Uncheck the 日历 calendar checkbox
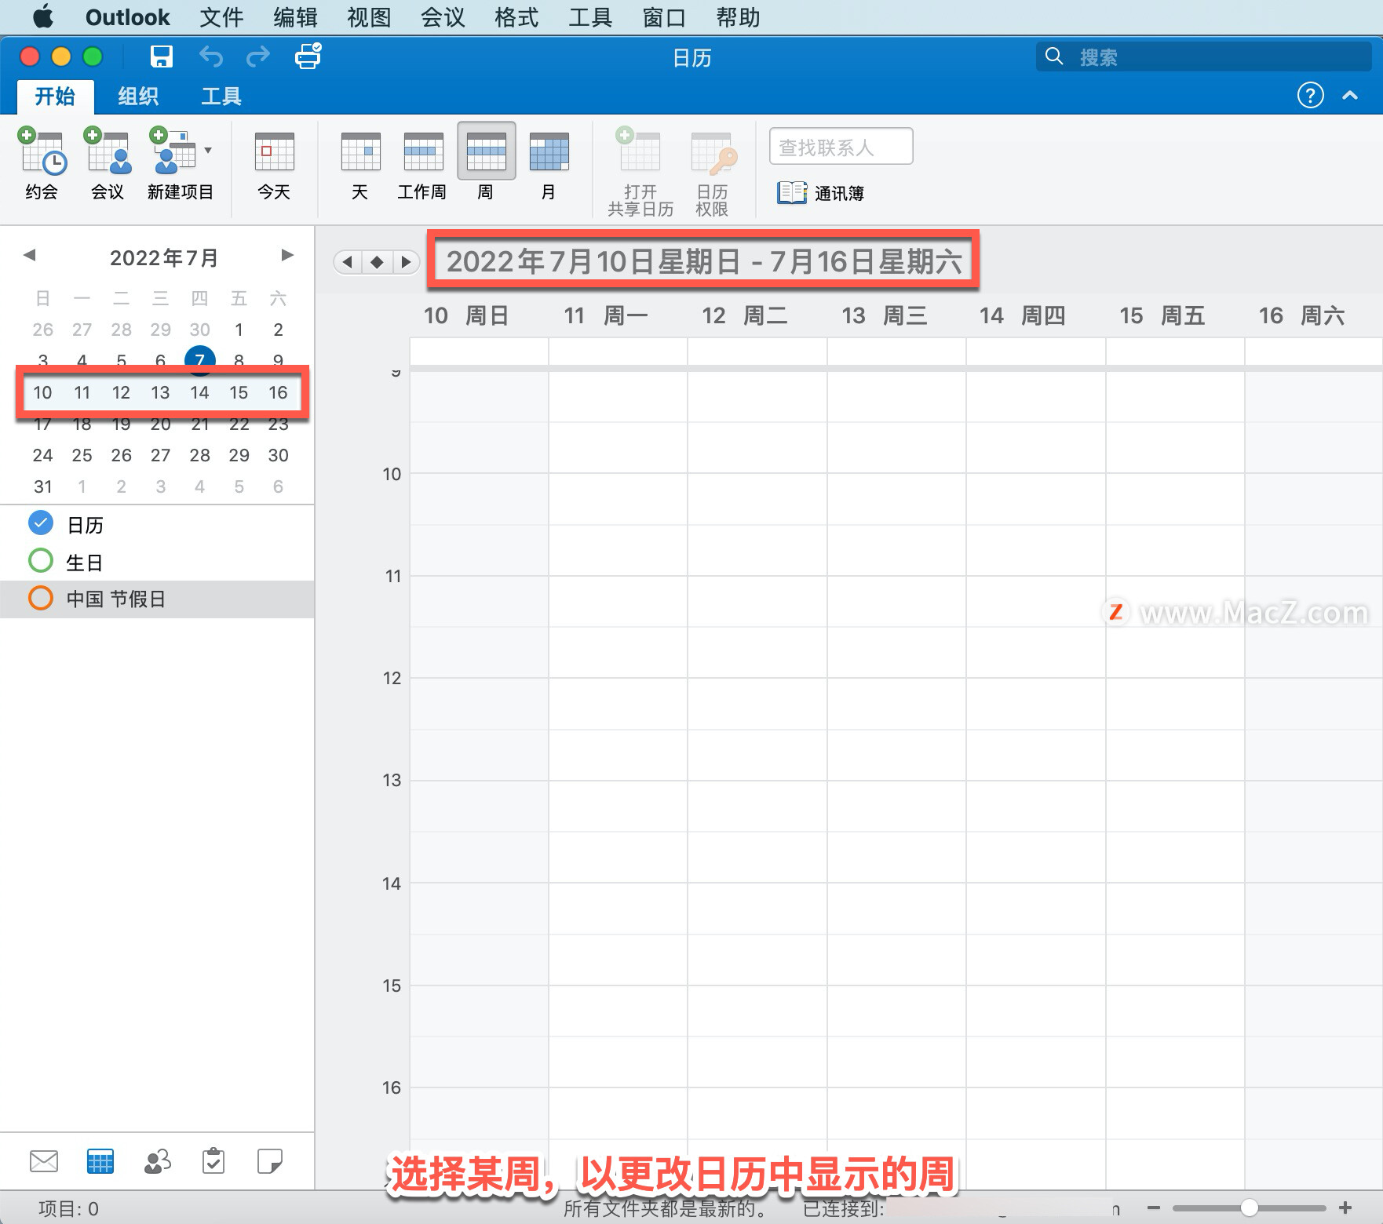 coord(41,523)
